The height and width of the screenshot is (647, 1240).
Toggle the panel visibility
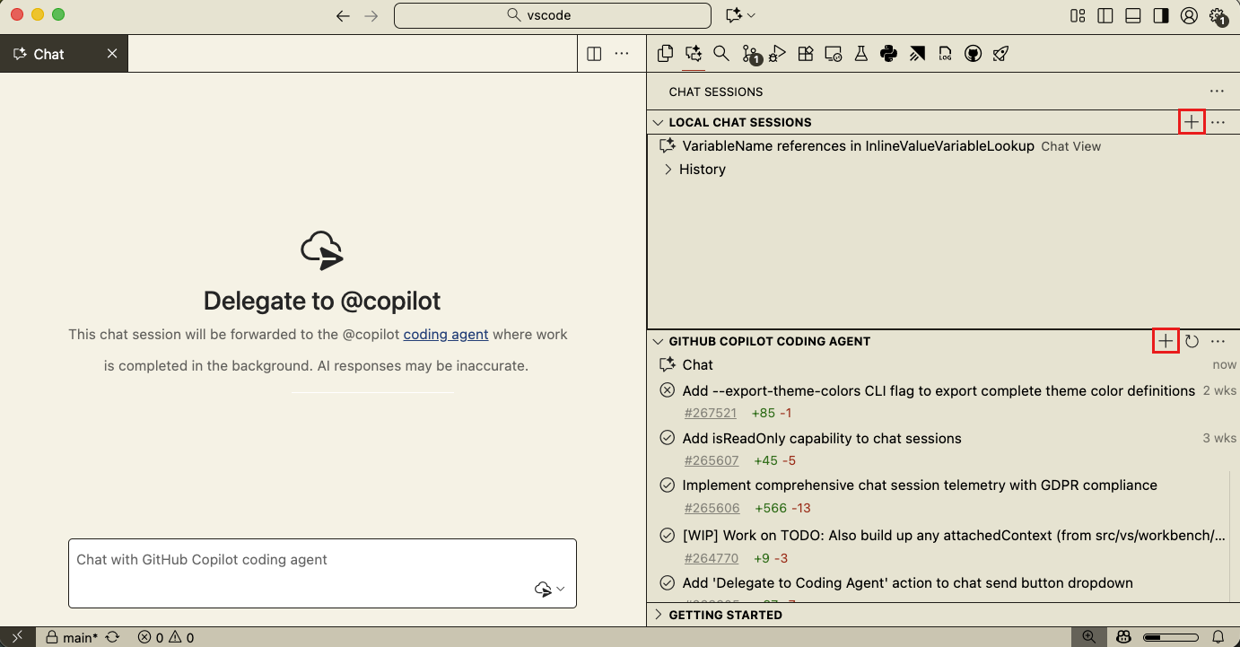click(1132, 15)
